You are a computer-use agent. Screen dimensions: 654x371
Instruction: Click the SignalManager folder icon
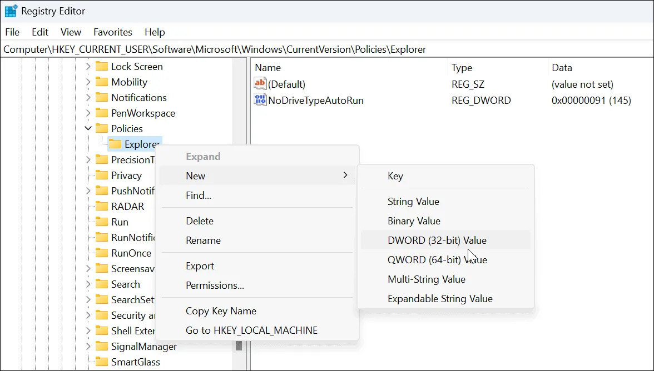tap(102, 347)
